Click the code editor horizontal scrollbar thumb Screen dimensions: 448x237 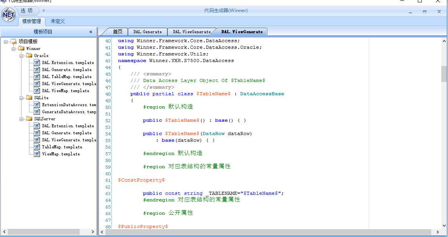coord(268,232)
